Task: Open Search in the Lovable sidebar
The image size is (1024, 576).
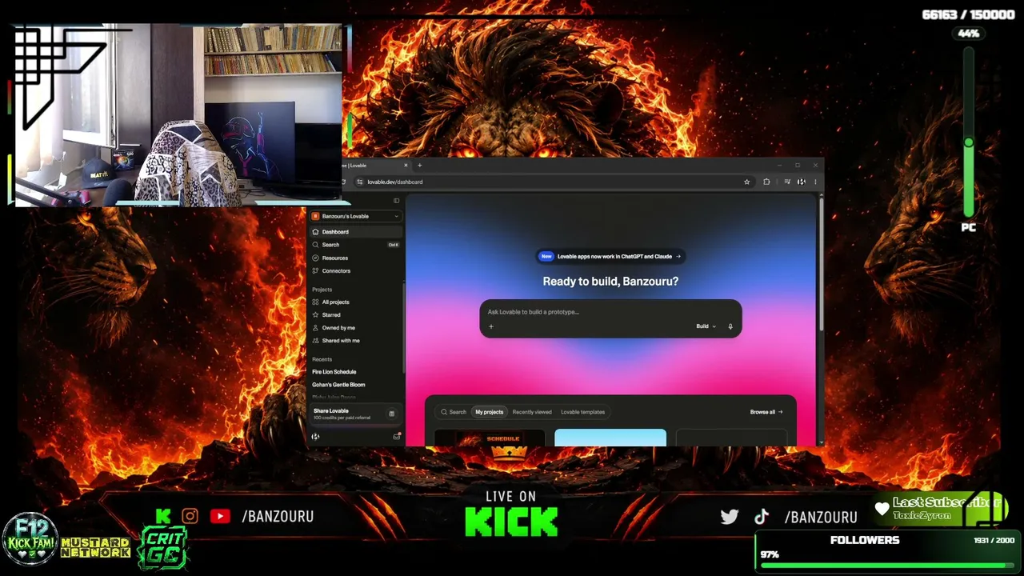Action: pos(355,245)
